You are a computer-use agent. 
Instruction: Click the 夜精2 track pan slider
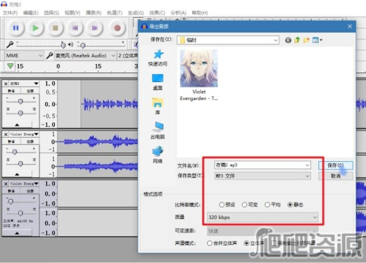pyautogui.click(x=21, y=113)
